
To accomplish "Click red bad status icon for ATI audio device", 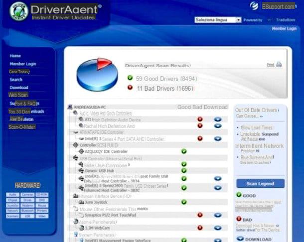I will pos(200,119).
